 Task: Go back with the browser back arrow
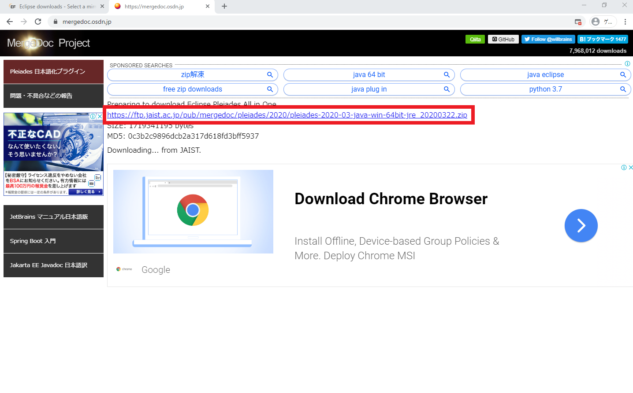pyautogui.click(x=10, y=22)
